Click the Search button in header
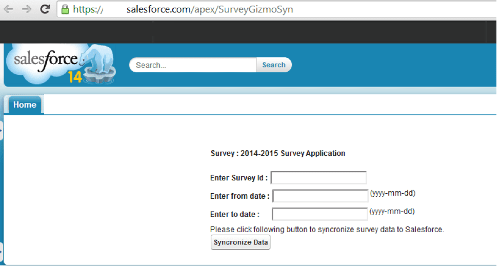The image size is (500, 269). click(274, 65)
